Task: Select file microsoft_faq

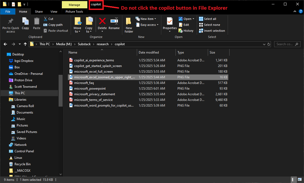Action: [84, 83]
